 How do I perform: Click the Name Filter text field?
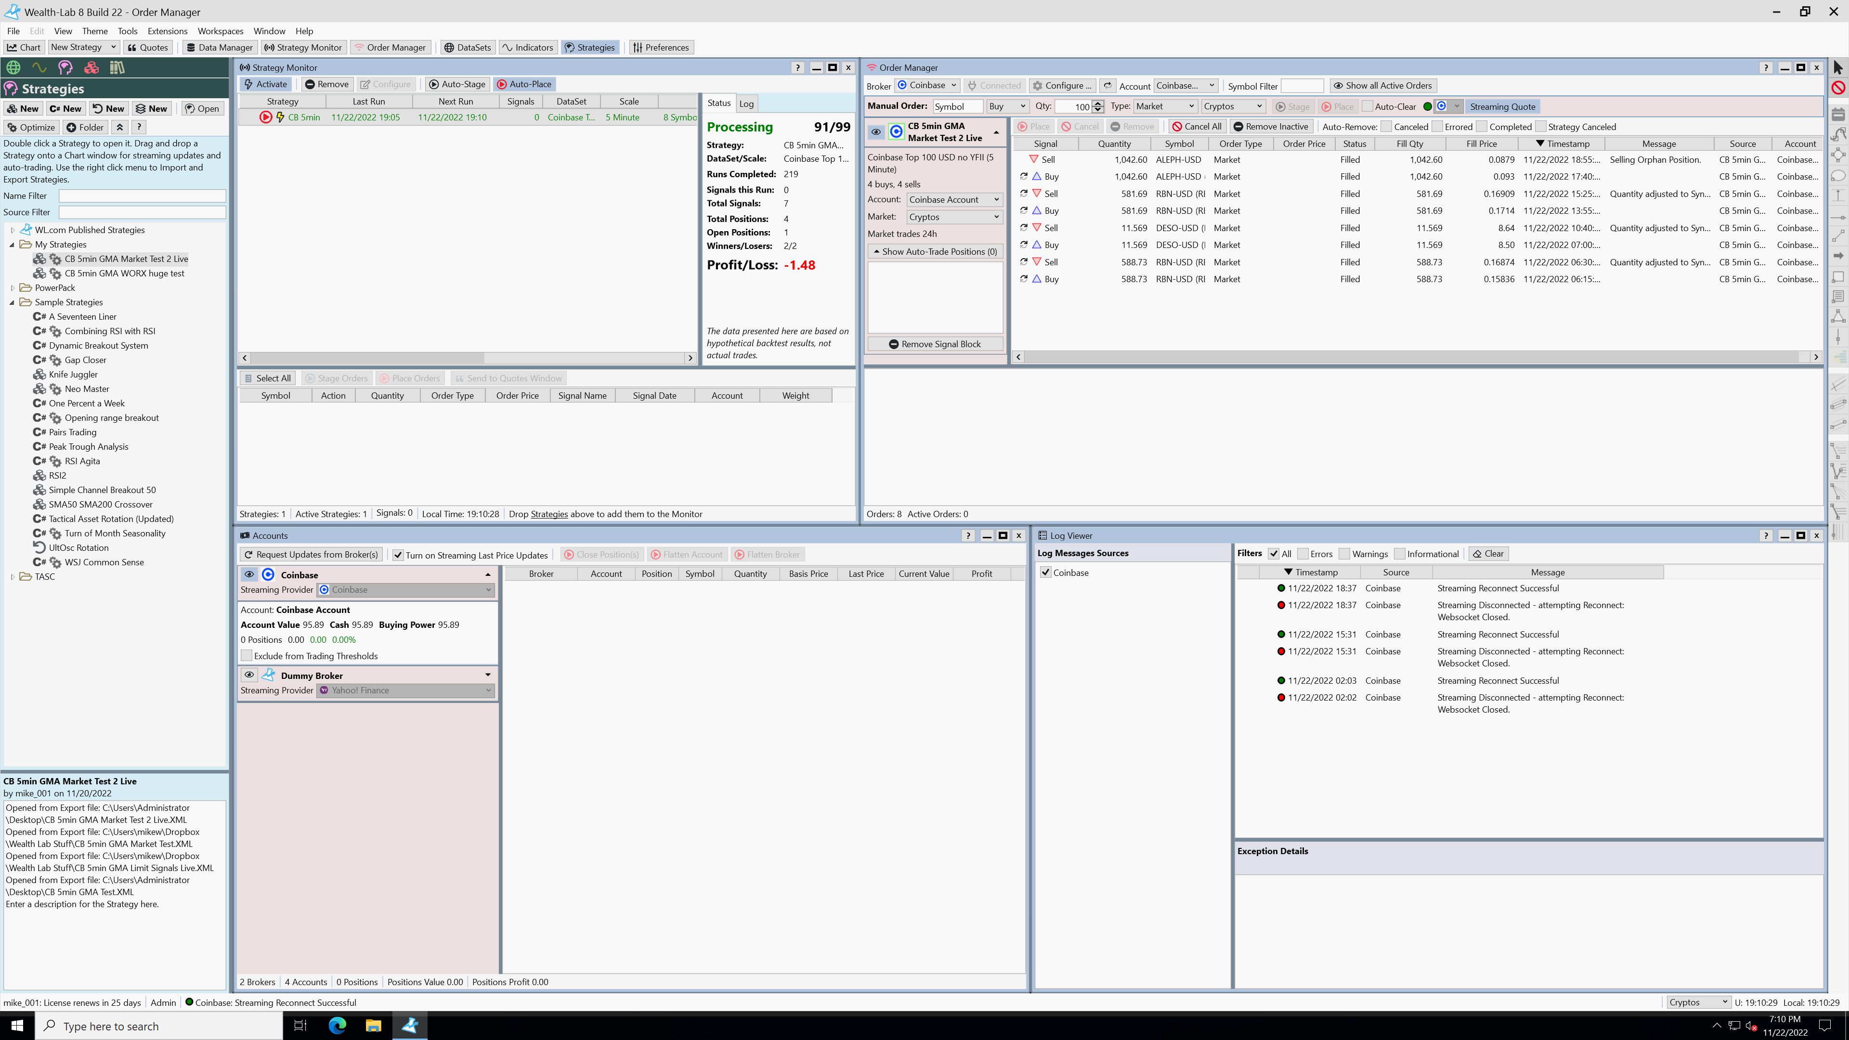pyautogui.click(x=142, y=196)
